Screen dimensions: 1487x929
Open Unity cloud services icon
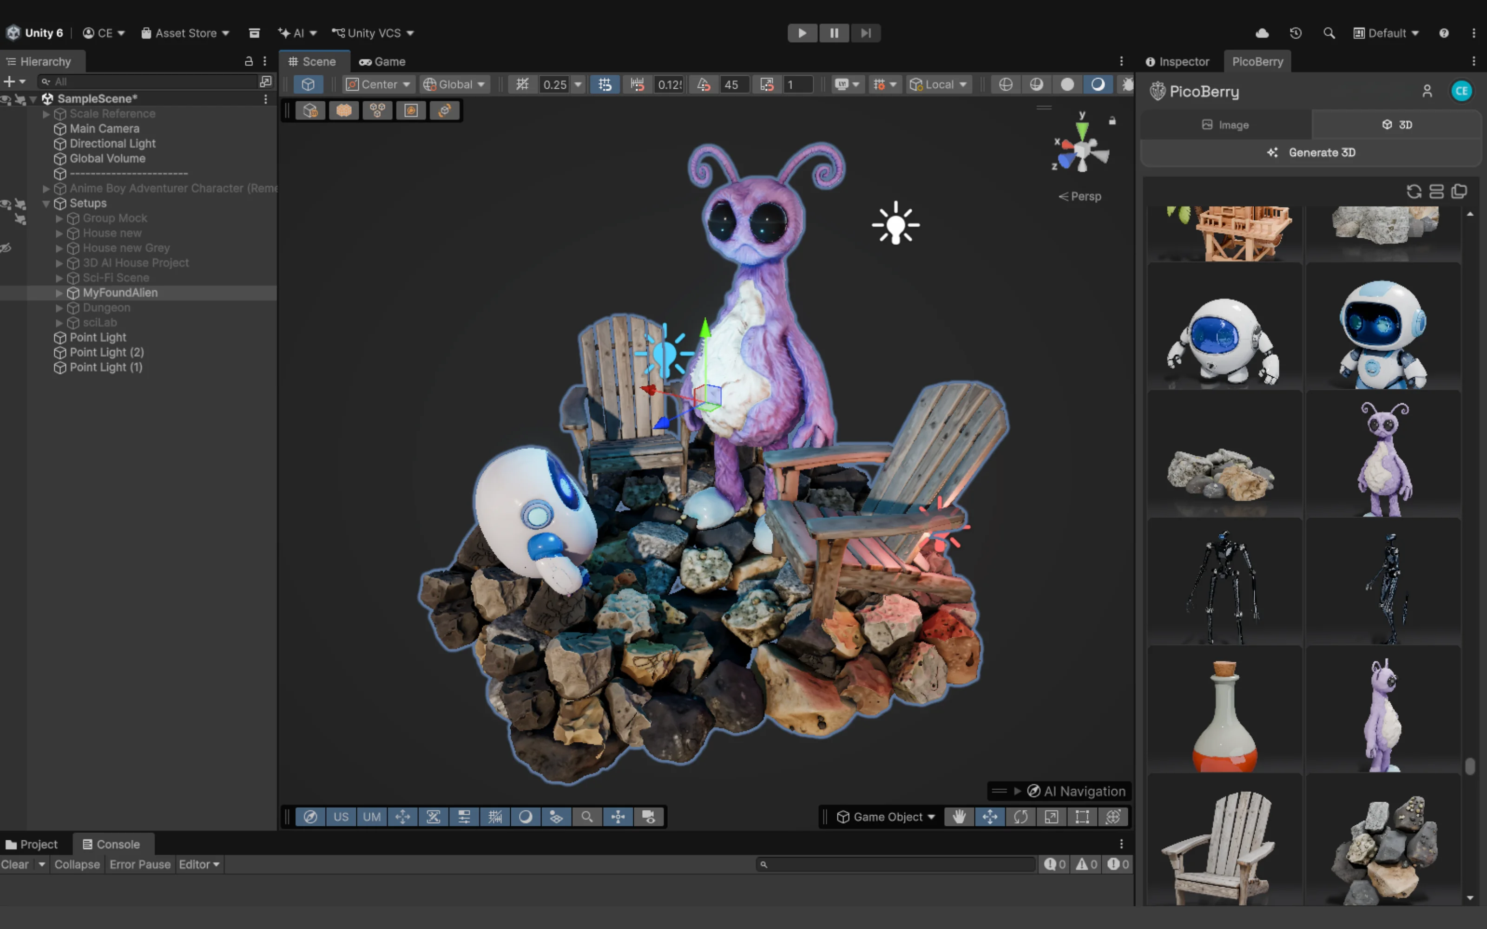pyautogui.click(x=1262, y=33)
